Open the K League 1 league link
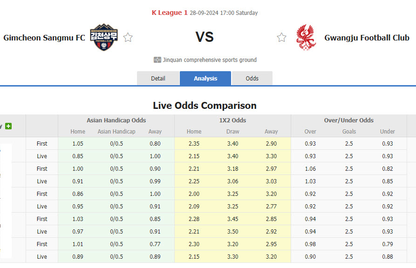416x268 pixels. pyautogui.click(x=169, y=13)
